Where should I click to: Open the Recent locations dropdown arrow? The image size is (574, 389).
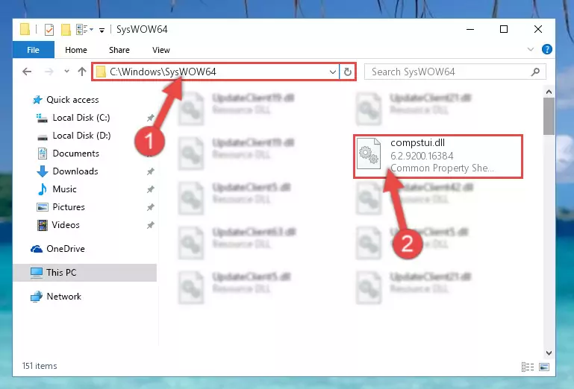pos(66,72)
